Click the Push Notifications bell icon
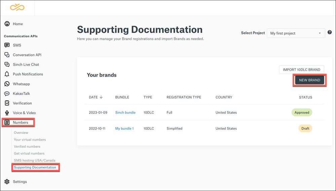 point(7,74)
